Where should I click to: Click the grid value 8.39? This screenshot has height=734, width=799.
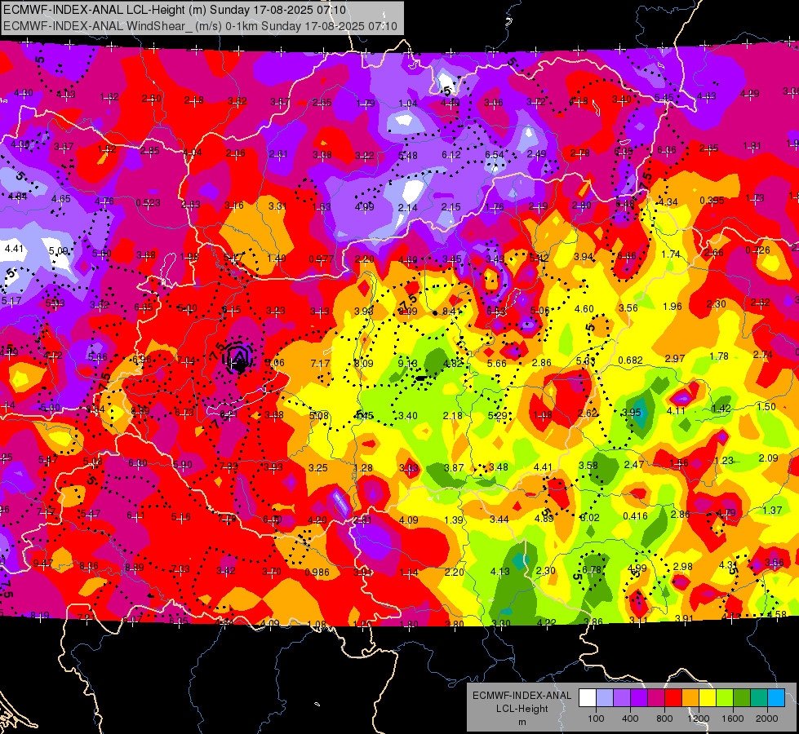point(140,410)
